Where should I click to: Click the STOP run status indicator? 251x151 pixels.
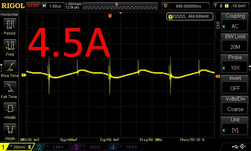pyautogui.click(x=33, y=6)
